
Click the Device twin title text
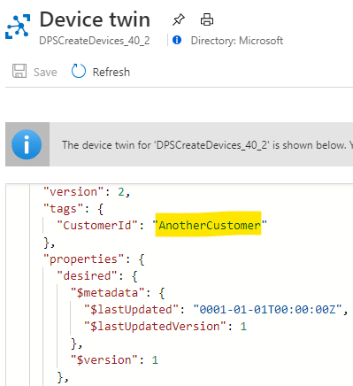pyautogui.click(x=95, y=19)
